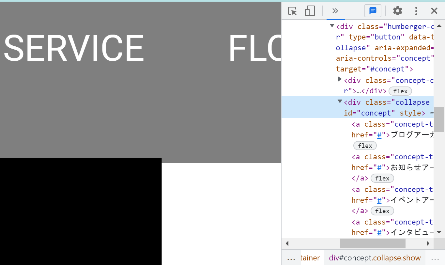Toggle the flex badge under the ブログアー anchor
Image resolution: width=445 pixels, height=265 pixels.
pyautogui.click(x=365, y=145)
